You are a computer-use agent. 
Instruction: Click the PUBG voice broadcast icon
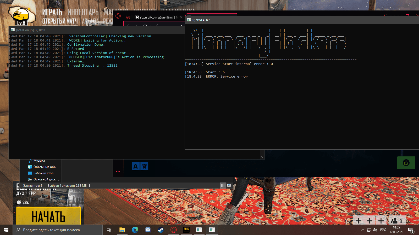pos(347,221)
